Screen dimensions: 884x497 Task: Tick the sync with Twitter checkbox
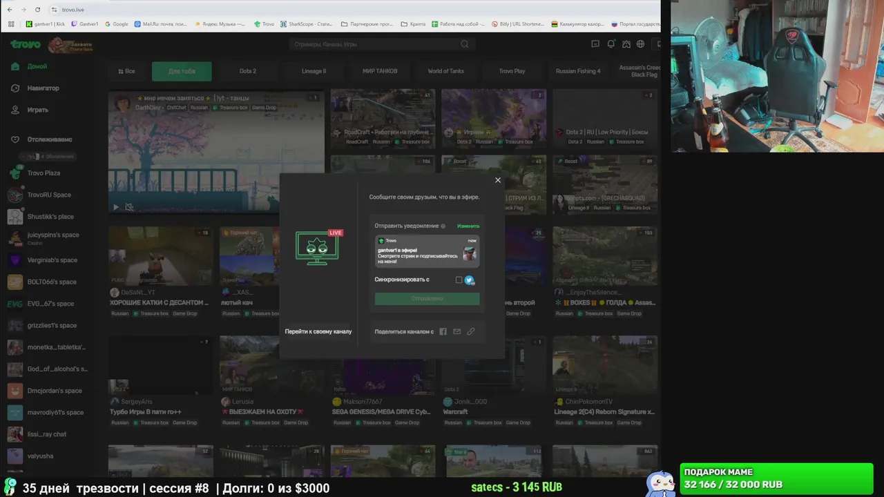point(459,280)
